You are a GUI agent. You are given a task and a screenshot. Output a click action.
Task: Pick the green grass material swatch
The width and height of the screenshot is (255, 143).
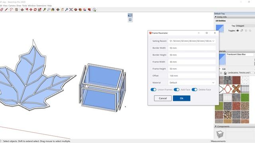pyautogui.click(x=245, y=97)
